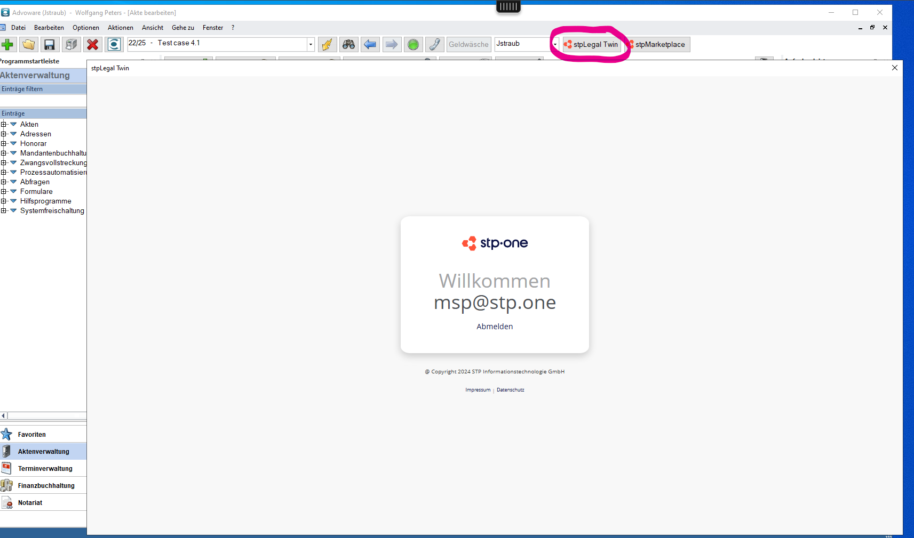
Task: Expand the Systemfreischaltung tree node
Action: (4, 210)
